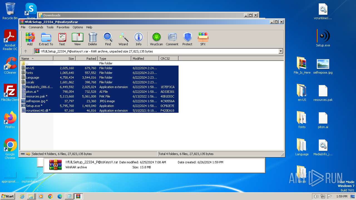Click piton.ai desktop file
Viewport: 356px width, 200px height.
pos(323,120)
